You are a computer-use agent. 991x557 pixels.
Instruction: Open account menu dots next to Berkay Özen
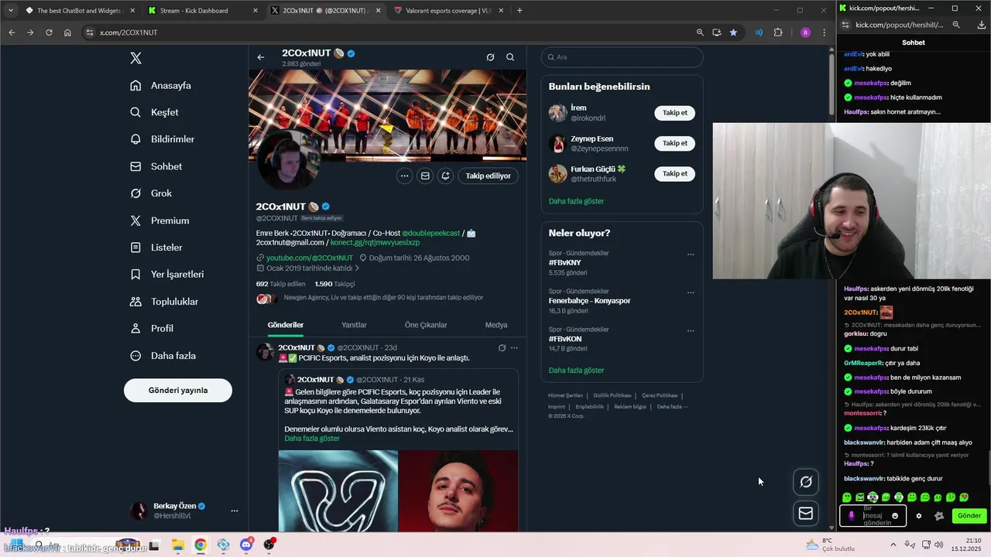(x=234, y=511)
